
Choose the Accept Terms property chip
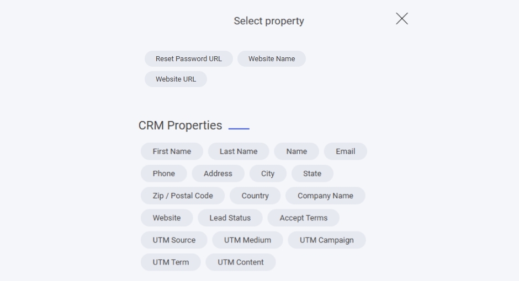303,218
